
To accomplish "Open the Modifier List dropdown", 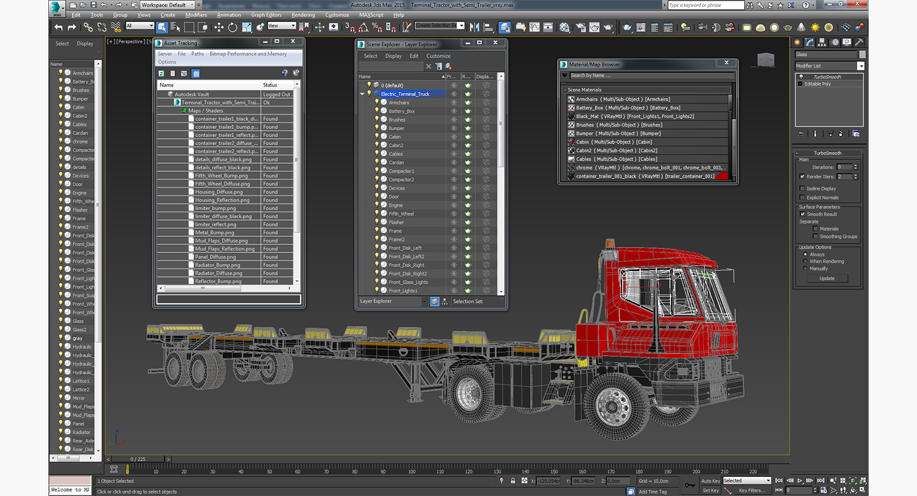I will [x=830, y=66].
